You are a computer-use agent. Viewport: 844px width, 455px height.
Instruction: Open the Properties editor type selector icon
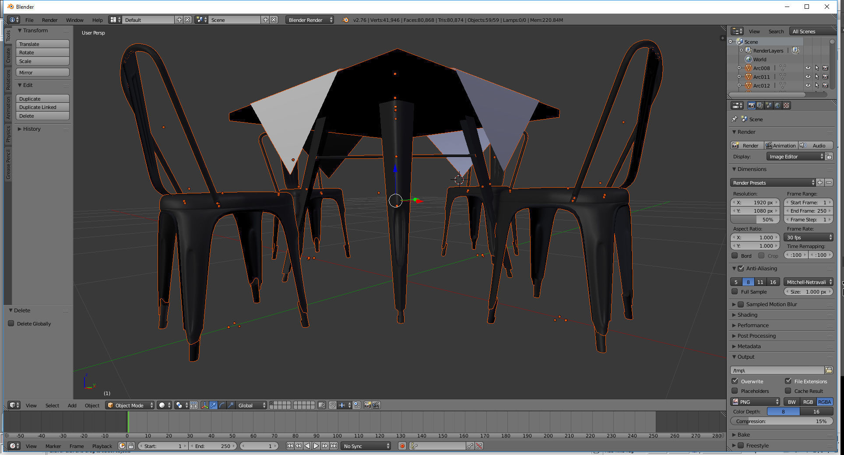tap(737, 105)
